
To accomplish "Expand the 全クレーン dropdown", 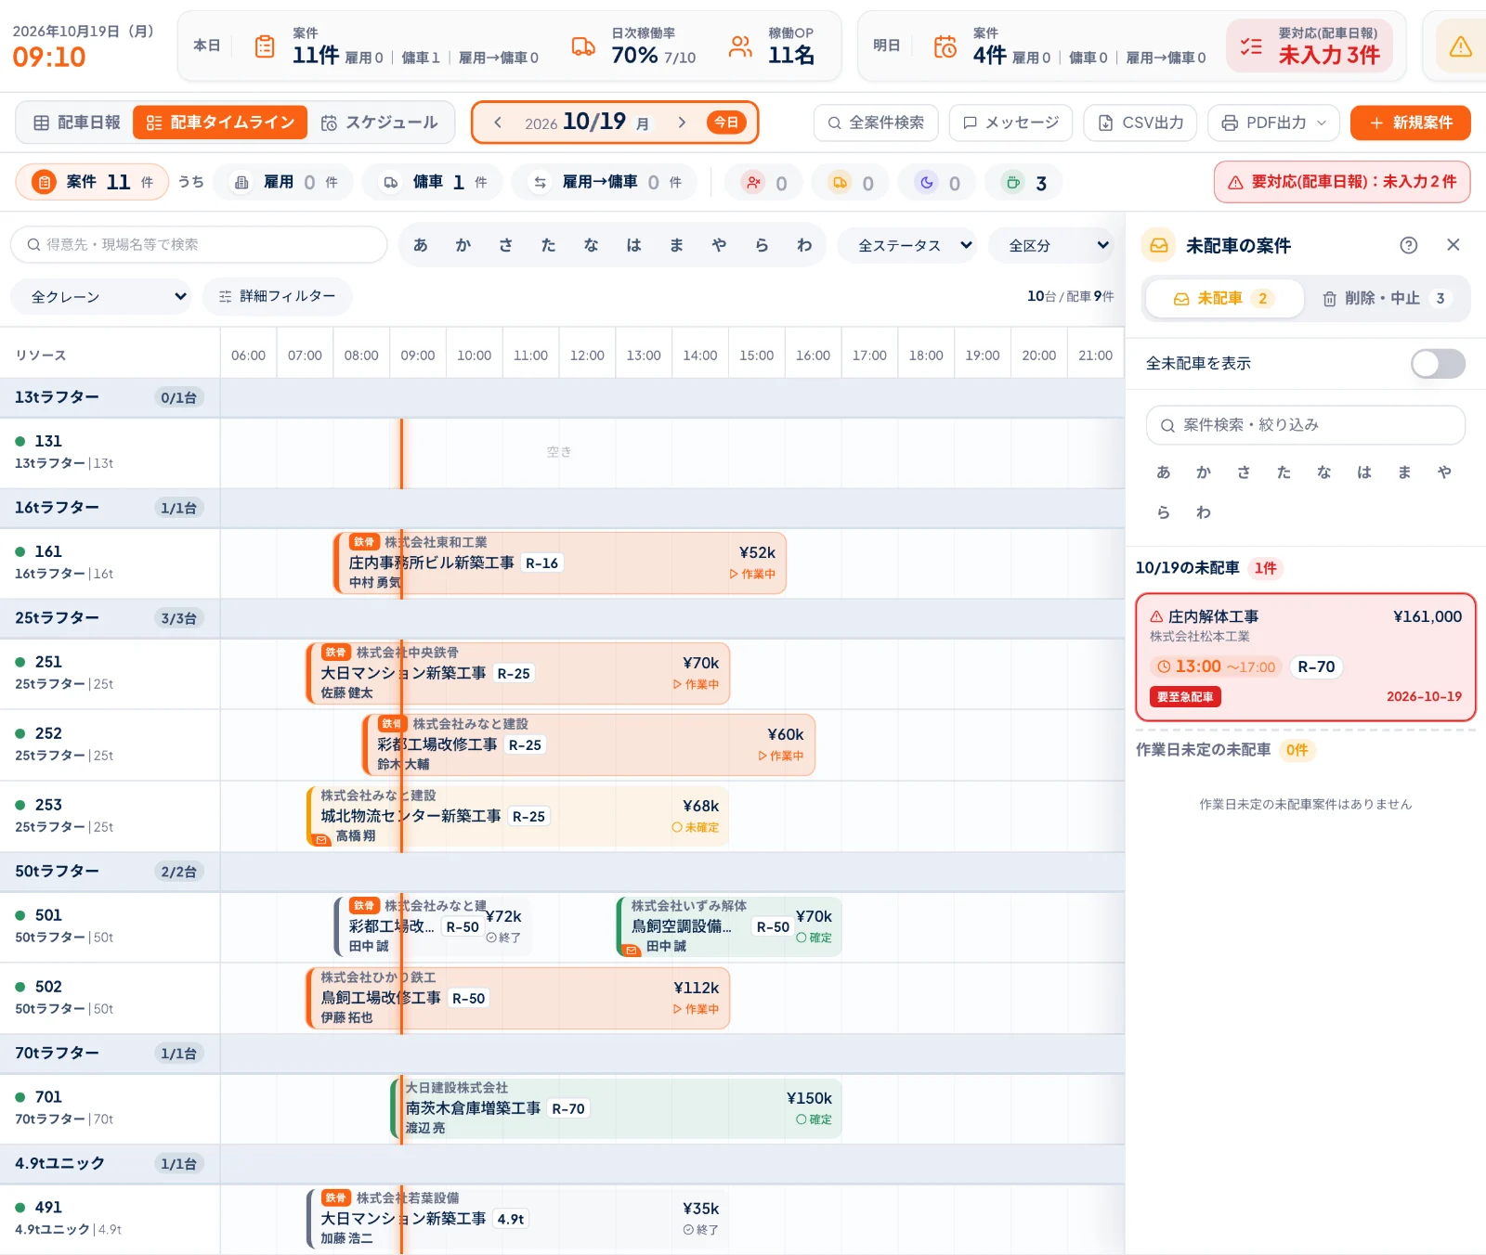I will click(100, 297).
